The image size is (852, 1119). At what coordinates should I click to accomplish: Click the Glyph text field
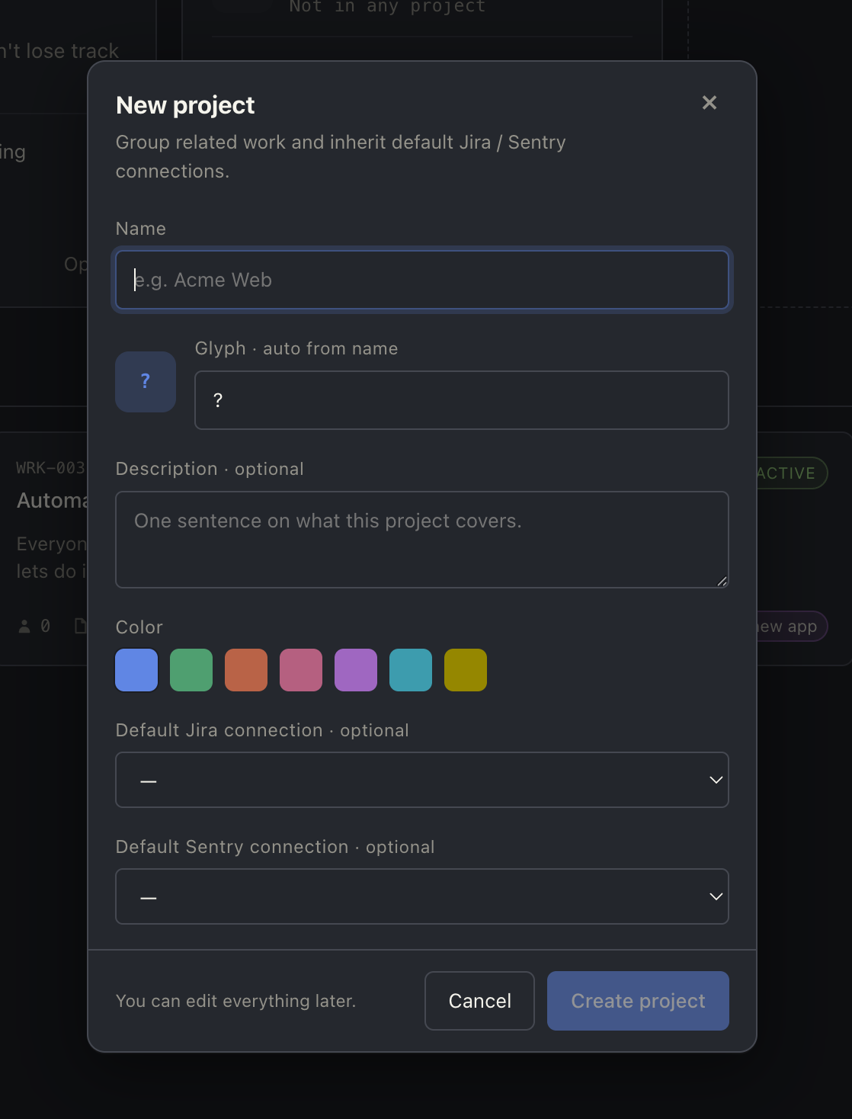coord(462,400)
